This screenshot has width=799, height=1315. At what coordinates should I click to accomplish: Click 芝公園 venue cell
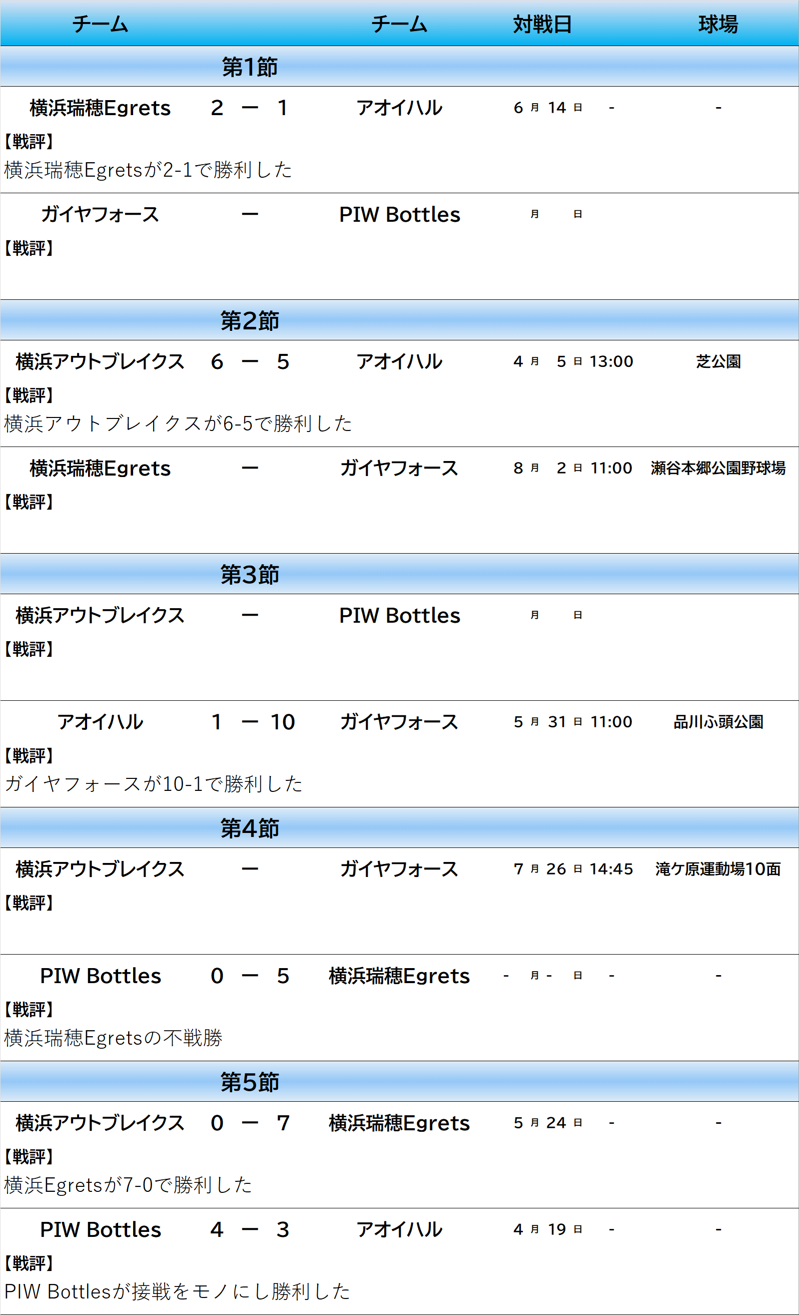pos(718,361)
